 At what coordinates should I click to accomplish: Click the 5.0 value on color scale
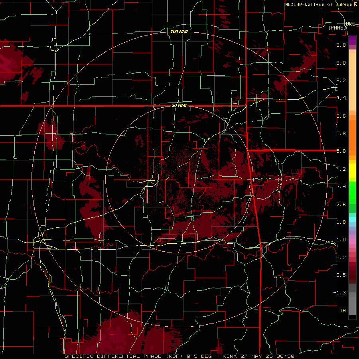tap(341, 151)
